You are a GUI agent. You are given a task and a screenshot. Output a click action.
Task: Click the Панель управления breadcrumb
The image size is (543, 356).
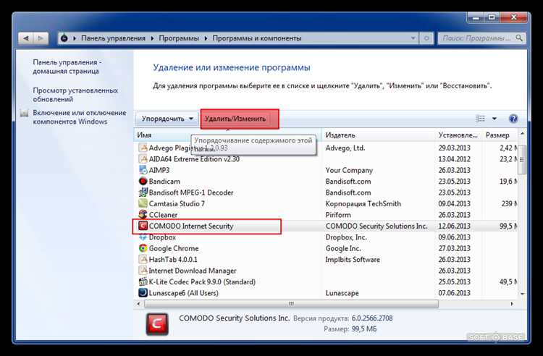[x=113, y=38]
